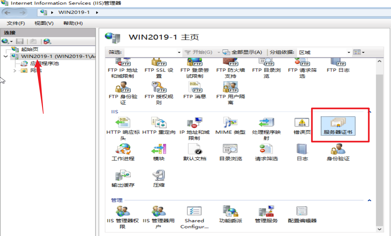Open IIS 管理器权限 feature
This screenshot has height=236, width=391.
pos(123,217)
